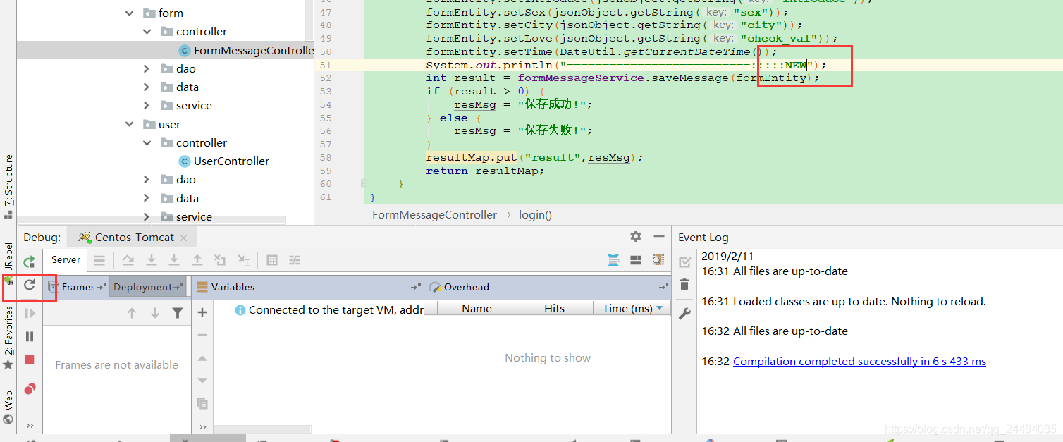Viewport: 1063px width, 442px height.
Task: Click the Step Out icon
Action: [x=197, y=260]
